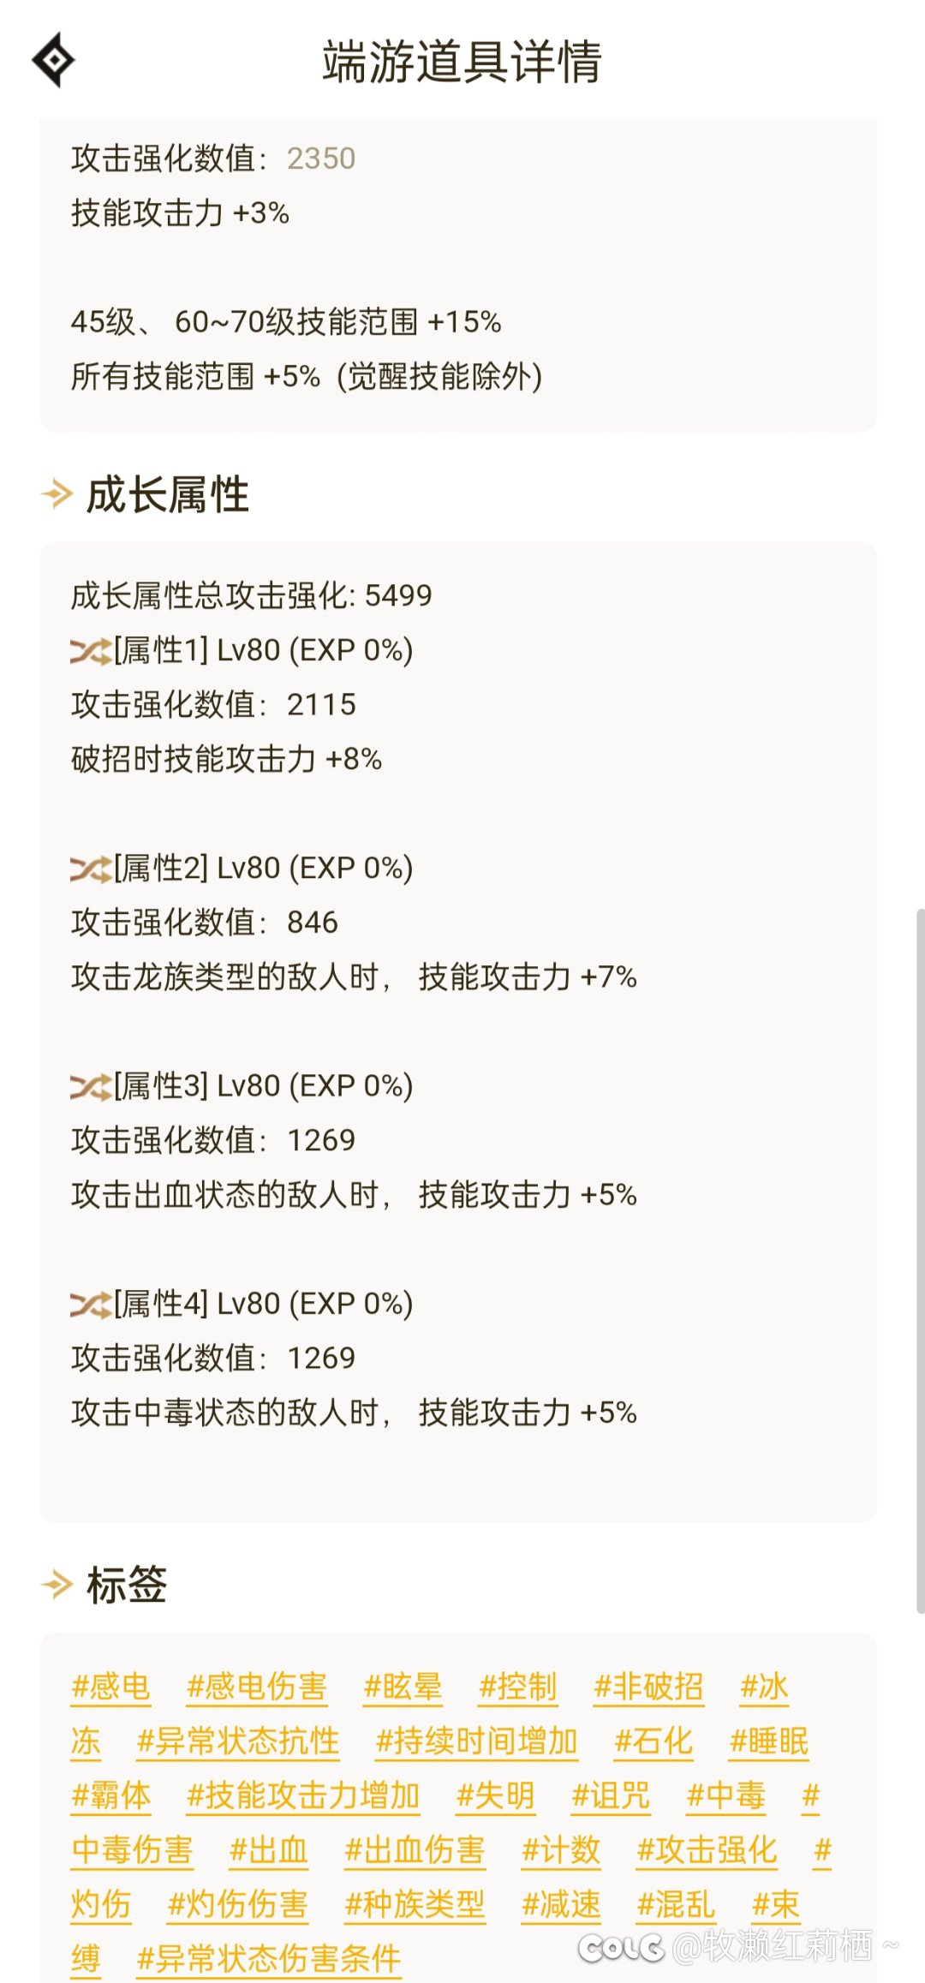Open the #感电 tag
Image resolution: width=925 pixels, height=1983 pixels.
click(111, 1687)
